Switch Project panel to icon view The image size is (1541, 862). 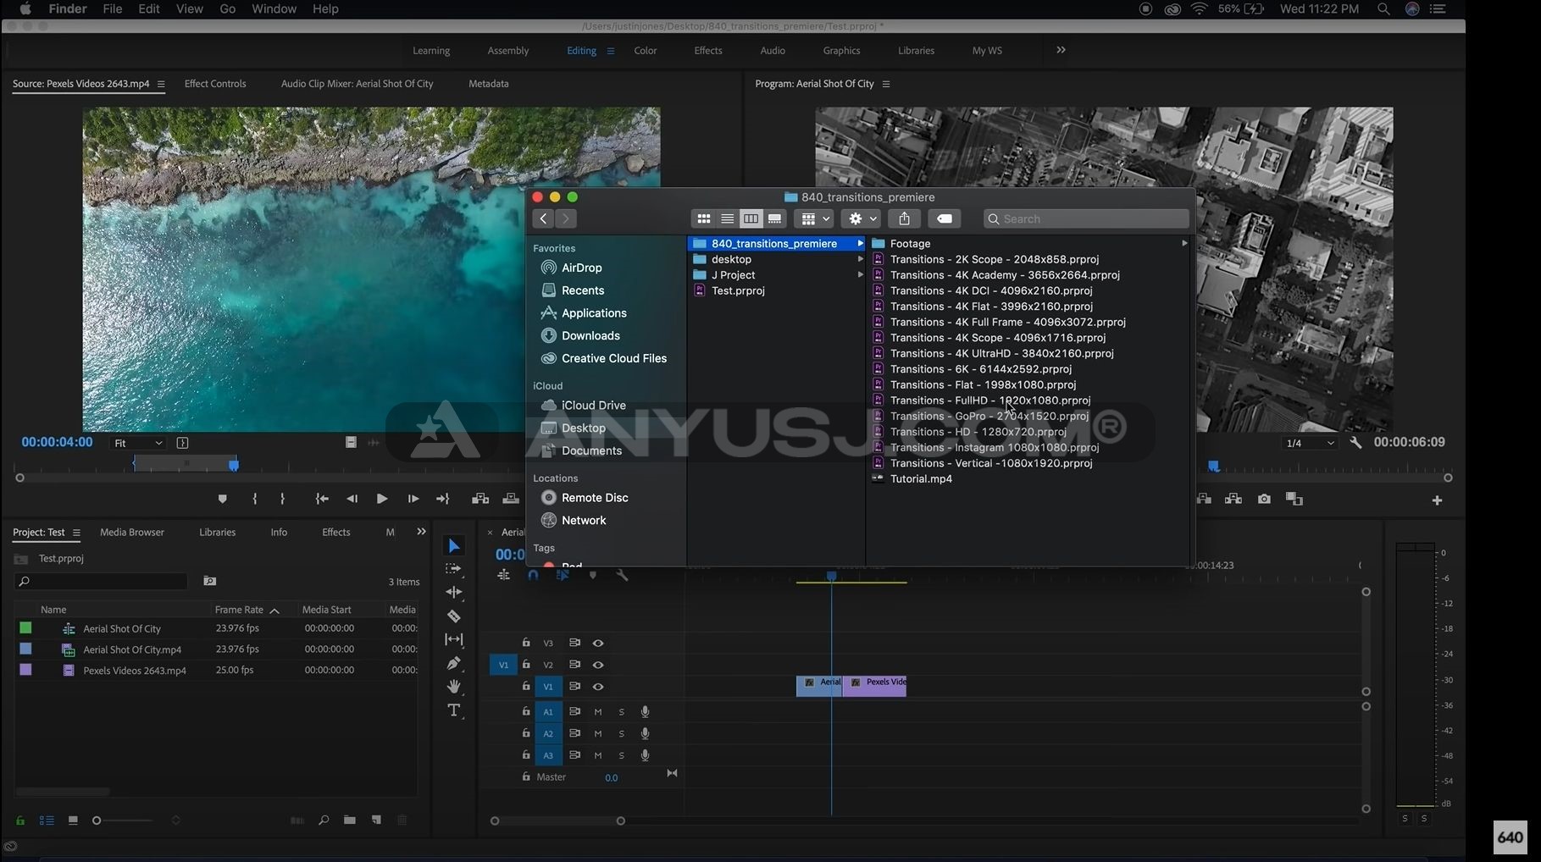tap(73, 820)
